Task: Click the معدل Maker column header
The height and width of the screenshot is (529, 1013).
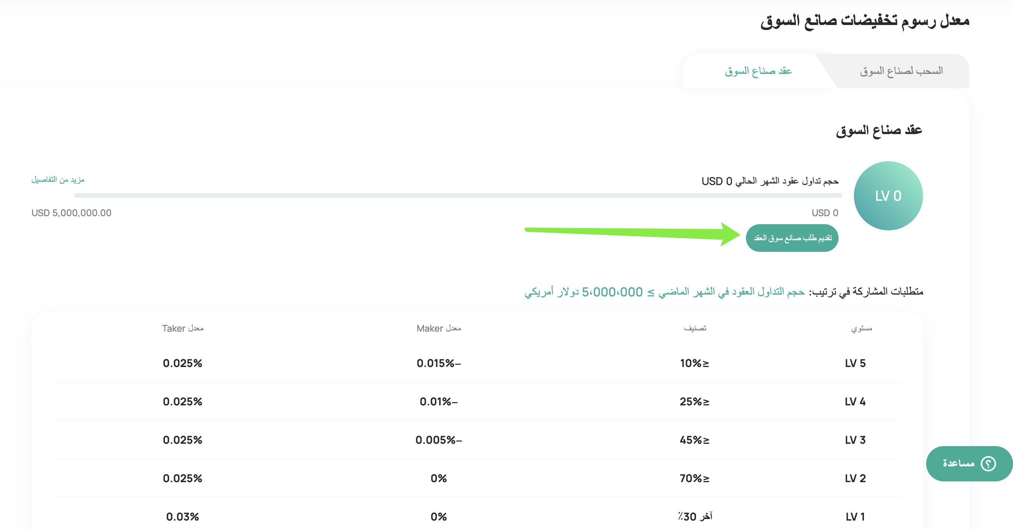Action: pos(439,328)
